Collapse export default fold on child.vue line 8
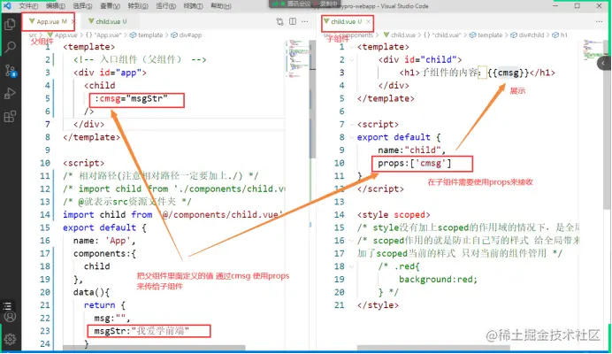612x354 pixels. tap(352, 137)
